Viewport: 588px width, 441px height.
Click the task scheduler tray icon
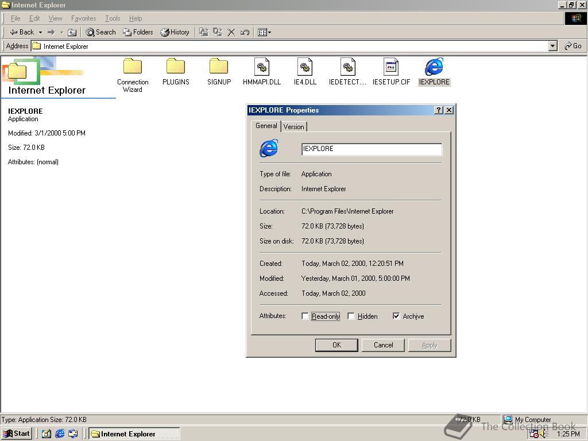point(533,434)
